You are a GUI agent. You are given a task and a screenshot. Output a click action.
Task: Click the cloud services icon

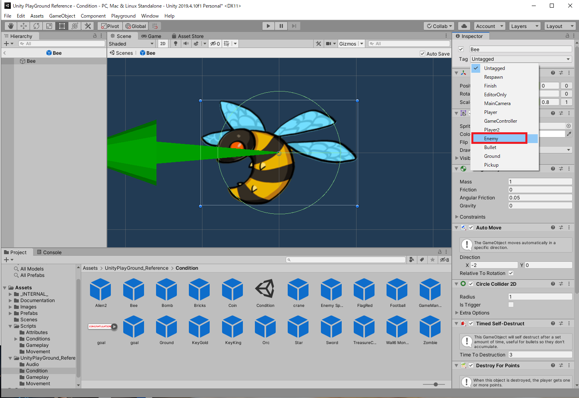[x=464, y=26]
